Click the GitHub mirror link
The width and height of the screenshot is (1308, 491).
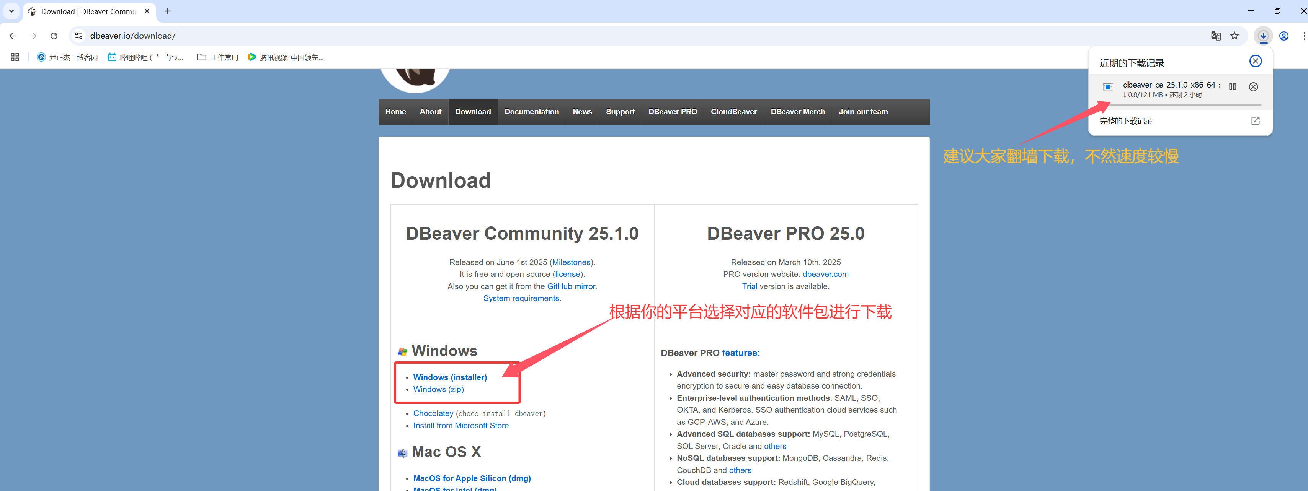point(571,286)
